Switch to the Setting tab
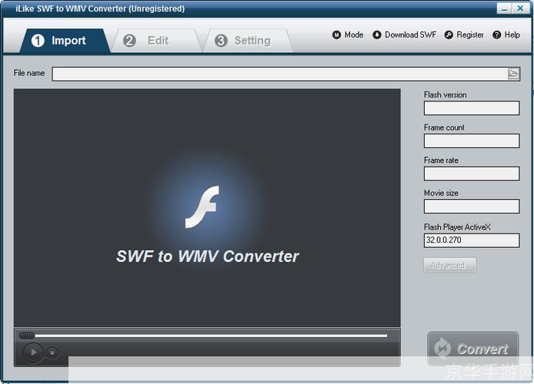 pos(248,41)
